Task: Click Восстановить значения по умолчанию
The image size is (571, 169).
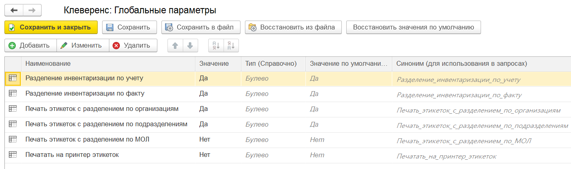Action: pyautogui.click(x=413, y=27)
